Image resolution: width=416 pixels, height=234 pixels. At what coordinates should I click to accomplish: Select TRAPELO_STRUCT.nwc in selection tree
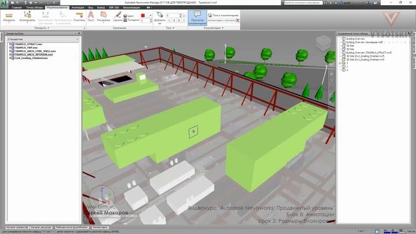point(29,44)
